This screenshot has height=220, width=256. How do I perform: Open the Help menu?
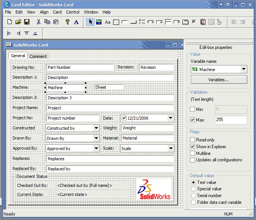click(x=107, y=12)
